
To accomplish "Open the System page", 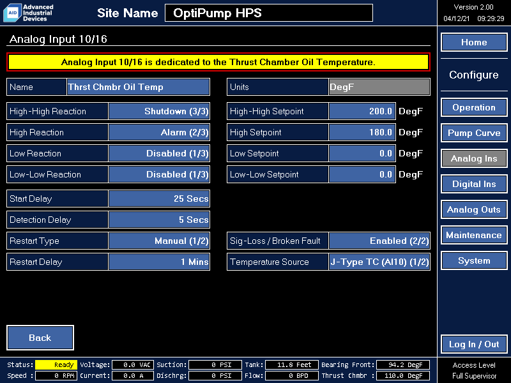I will point(474,261).
